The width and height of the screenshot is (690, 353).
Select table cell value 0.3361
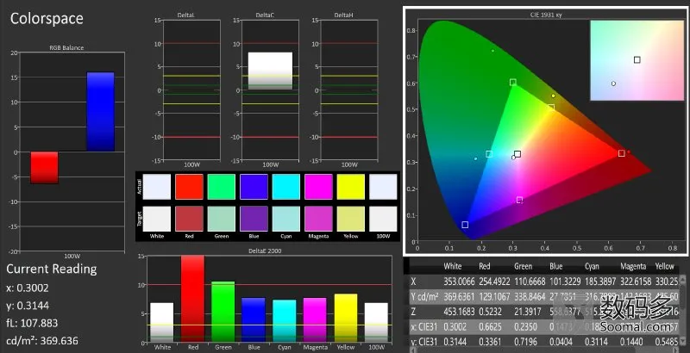point(491,342)
